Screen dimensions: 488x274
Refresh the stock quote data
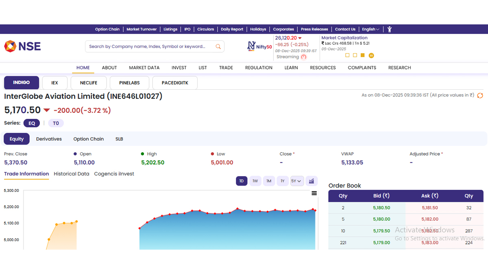tap(480, 95)
